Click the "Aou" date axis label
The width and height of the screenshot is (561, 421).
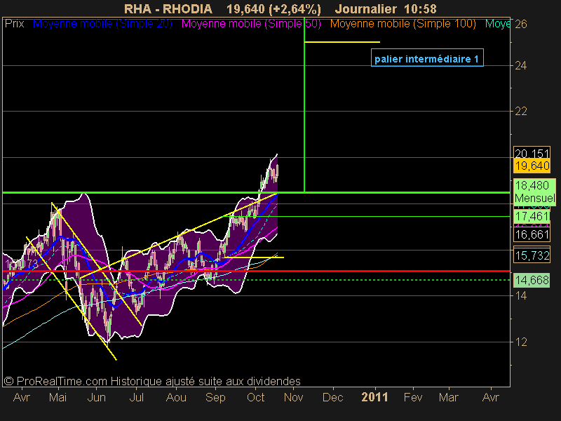tap(177, 397)
